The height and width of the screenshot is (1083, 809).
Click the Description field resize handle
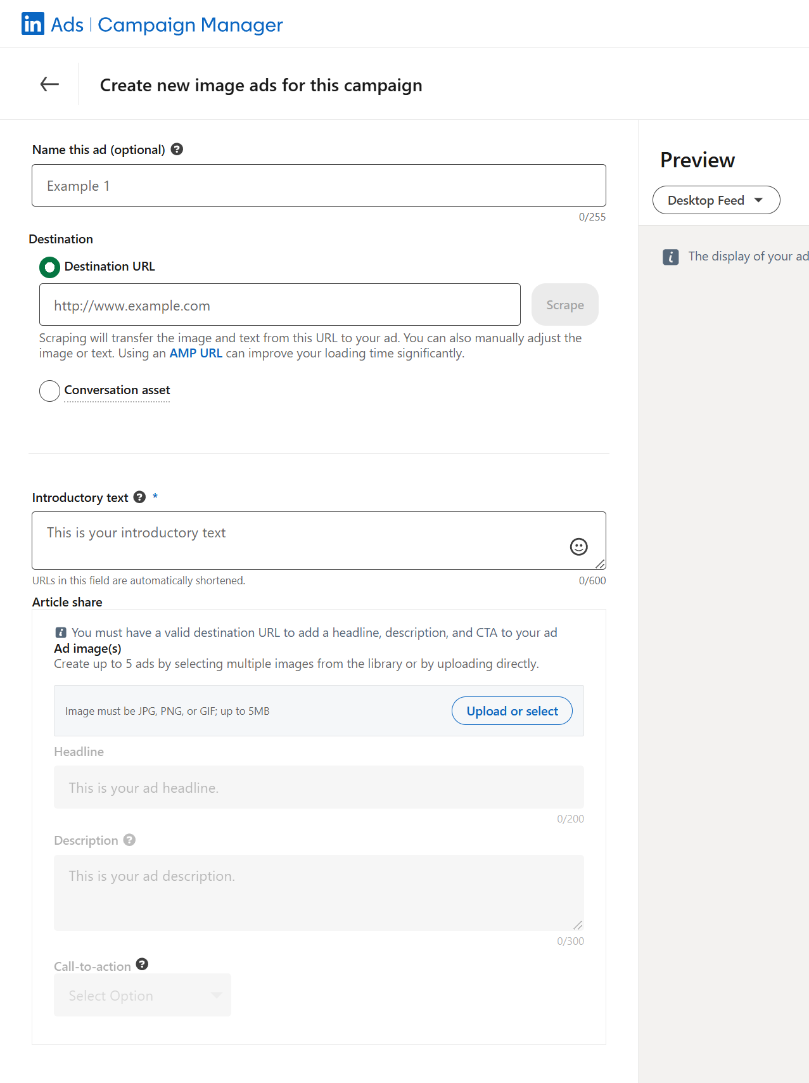578,925
